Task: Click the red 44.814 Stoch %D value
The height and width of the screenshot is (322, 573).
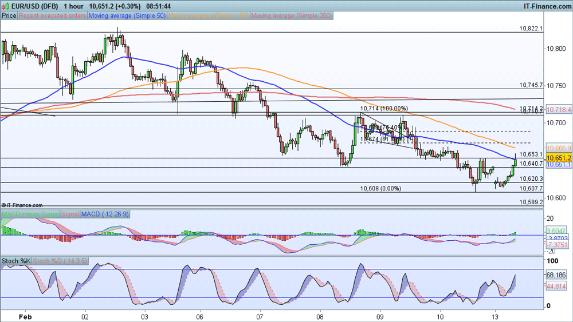Action: [556, 287]
